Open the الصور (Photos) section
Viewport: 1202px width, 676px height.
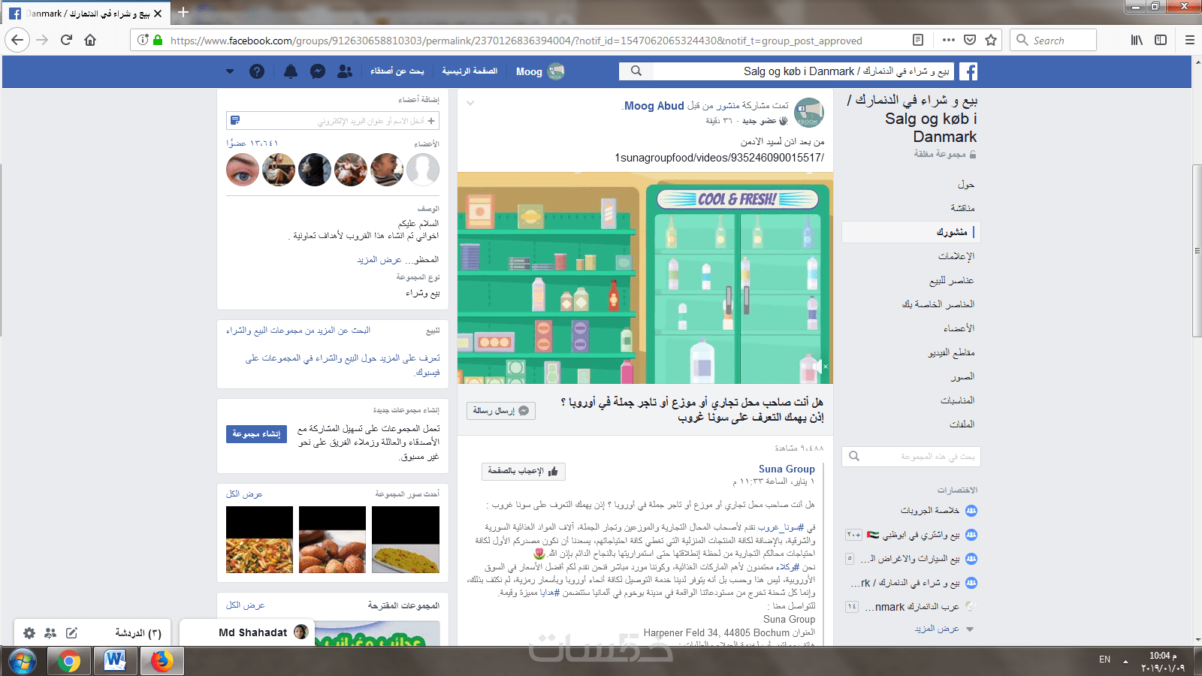tap(962, 376)
